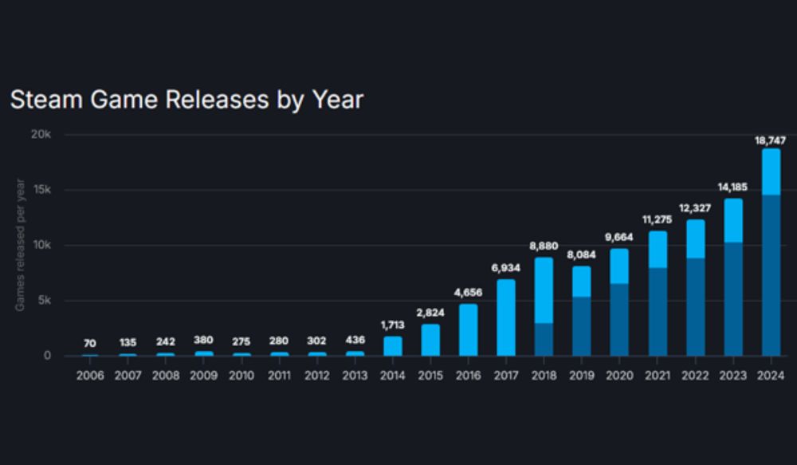Click the 2,824 value label
797x465 pixels.
tap(430, 313)
